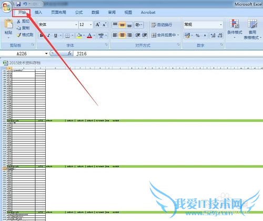The height and width of the screenshot is (221, 263).
Task: Switch to the Acrobat tab
Action: point(148,12)
